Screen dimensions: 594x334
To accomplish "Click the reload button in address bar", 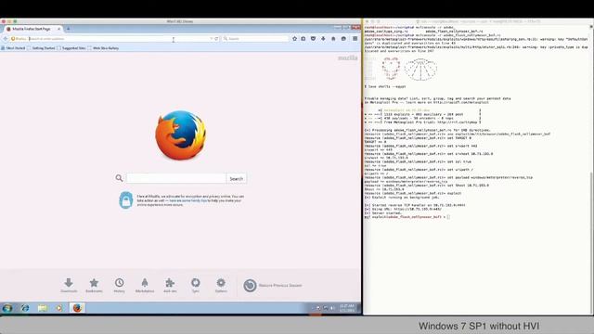I will pos(216,39).
